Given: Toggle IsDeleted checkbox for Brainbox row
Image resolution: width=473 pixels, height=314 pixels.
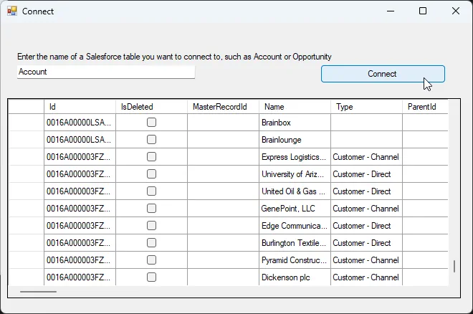Looking at the screenshot, I should (x=151, y=123).
